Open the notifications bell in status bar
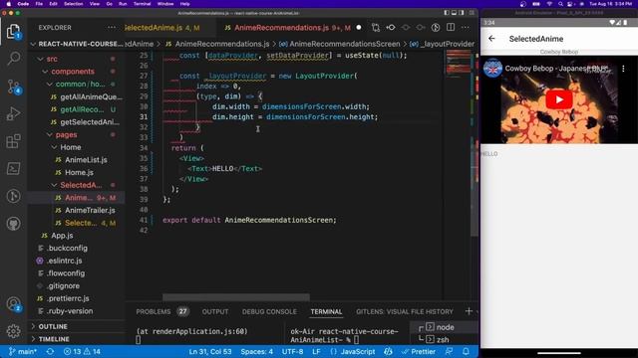This screenshot has height=358, width=638. pyautogui.click(x=466, y=351)
